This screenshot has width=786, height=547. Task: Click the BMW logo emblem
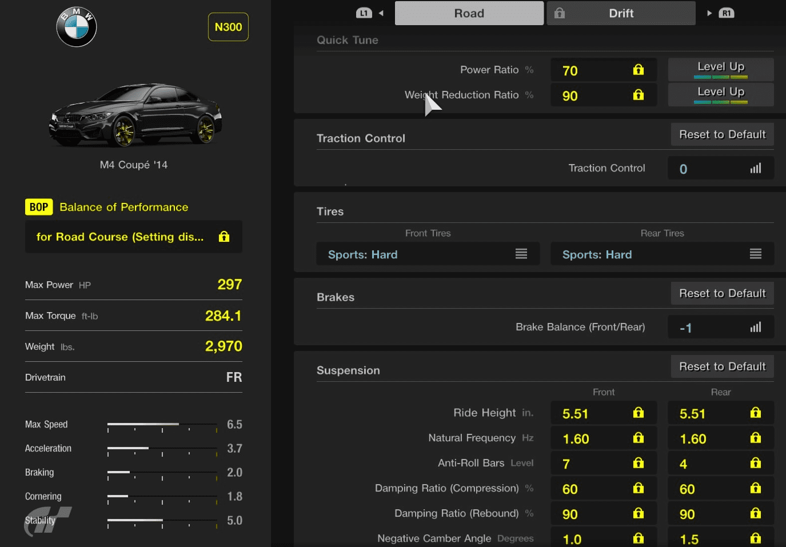77,27
